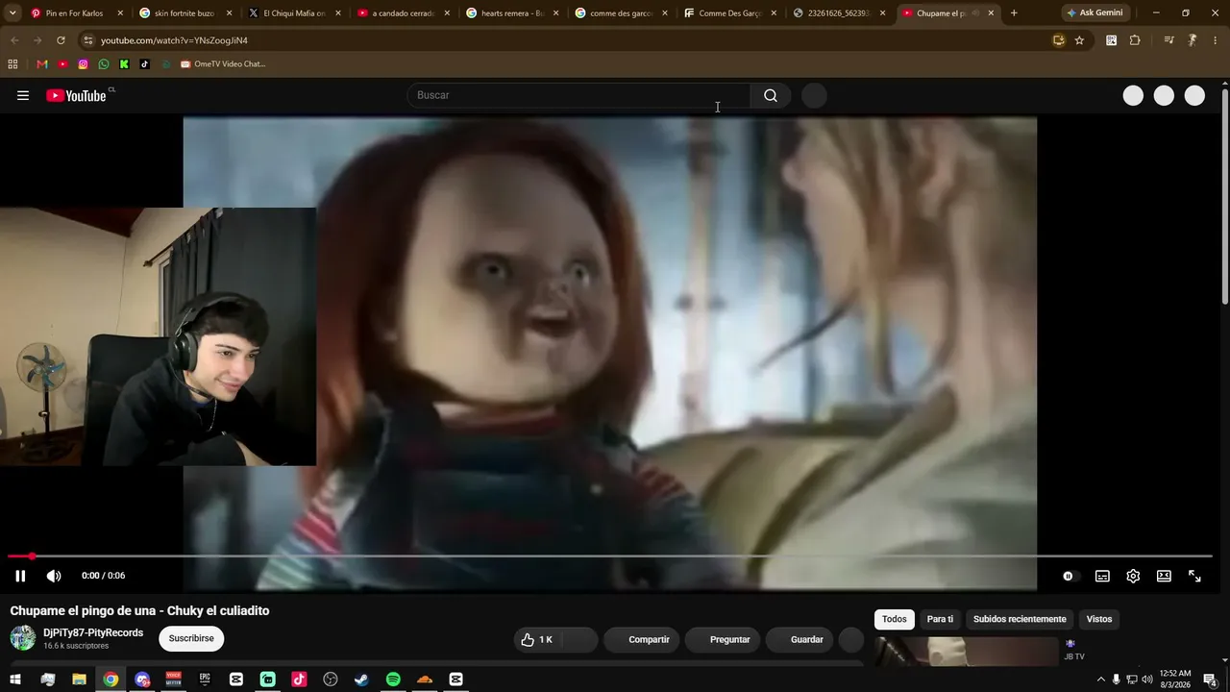Switch to the El Chiqui Mafia tab
1230x692 pixels.
tap(294, 13)
